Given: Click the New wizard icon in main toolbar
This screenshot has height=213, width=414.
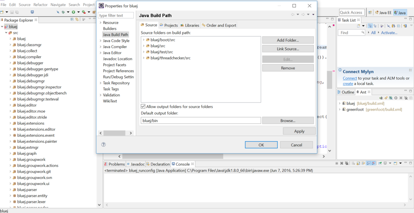Looking at the screenshot, I should [2, 12].
